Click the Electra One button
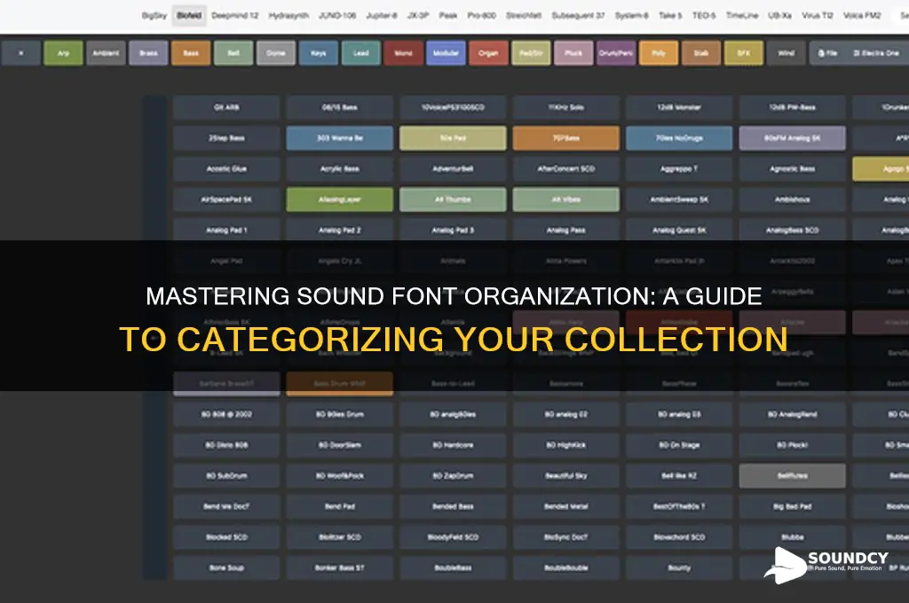The image size is (909, 603). click(876, 53)
